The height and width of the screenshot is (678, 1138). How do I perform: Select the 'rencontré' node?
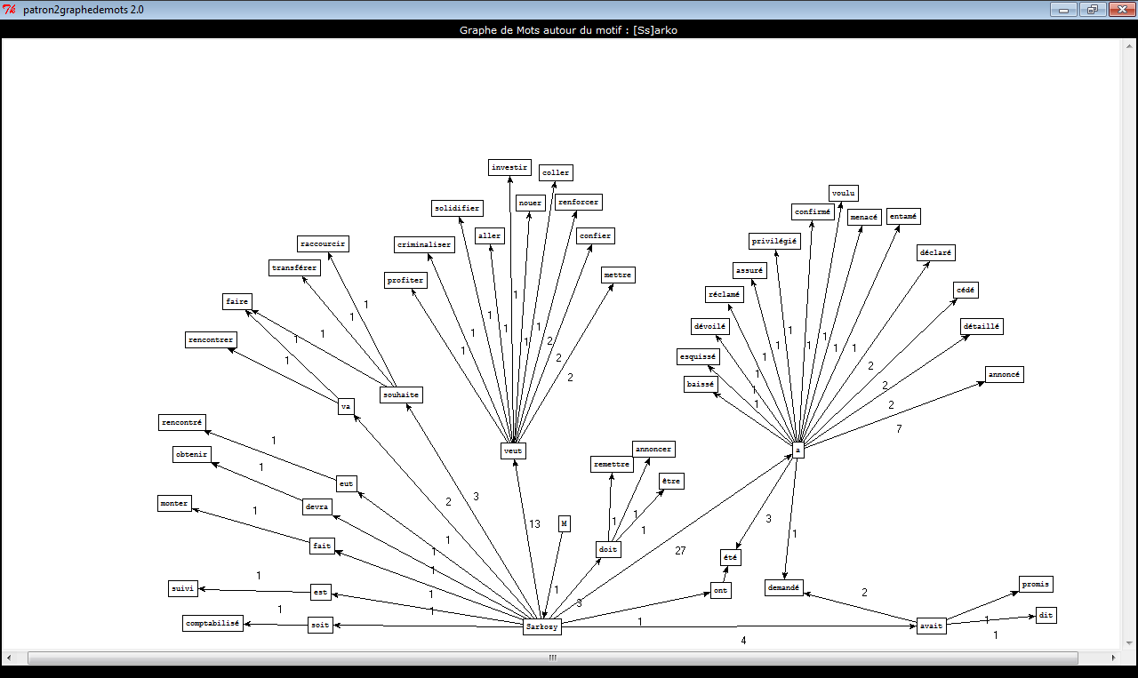pyautogui.click(x=182, y=422)
